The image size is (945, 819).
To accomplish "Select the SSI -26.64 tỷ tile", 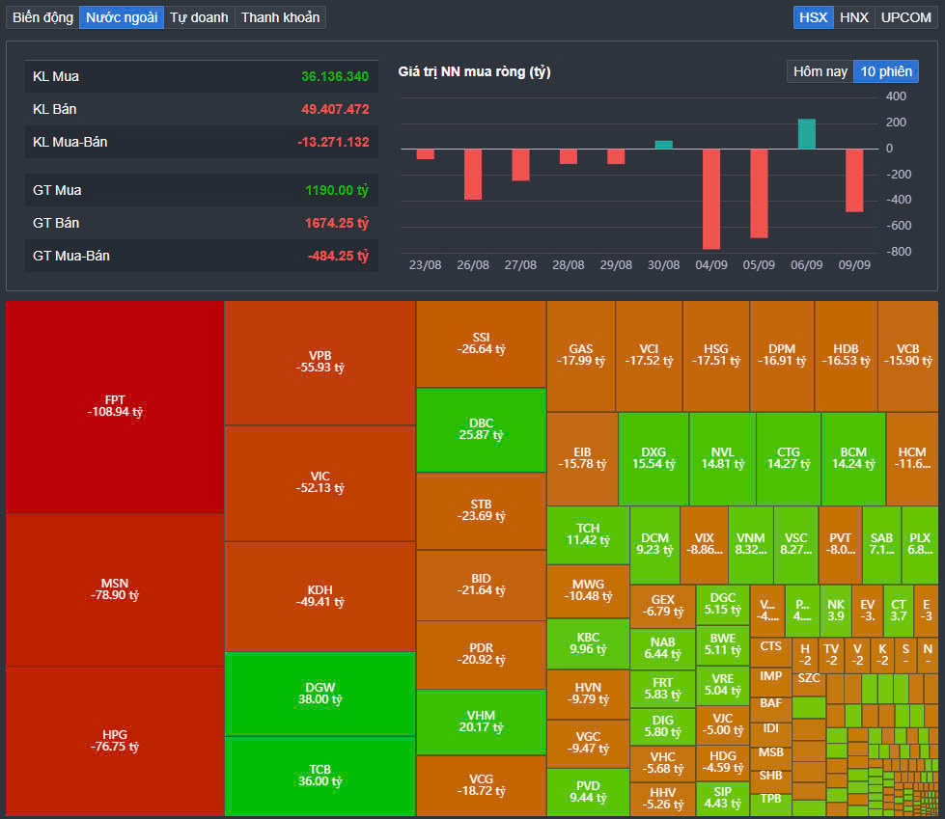I will tap(481, 343).
